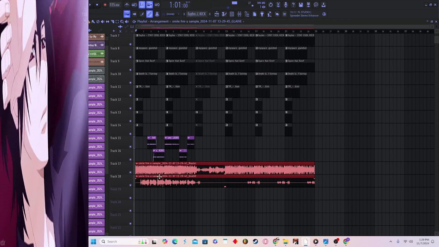The image size is (439, 247).
Task: Open the Piano Roll view icon
Action: 224,14
